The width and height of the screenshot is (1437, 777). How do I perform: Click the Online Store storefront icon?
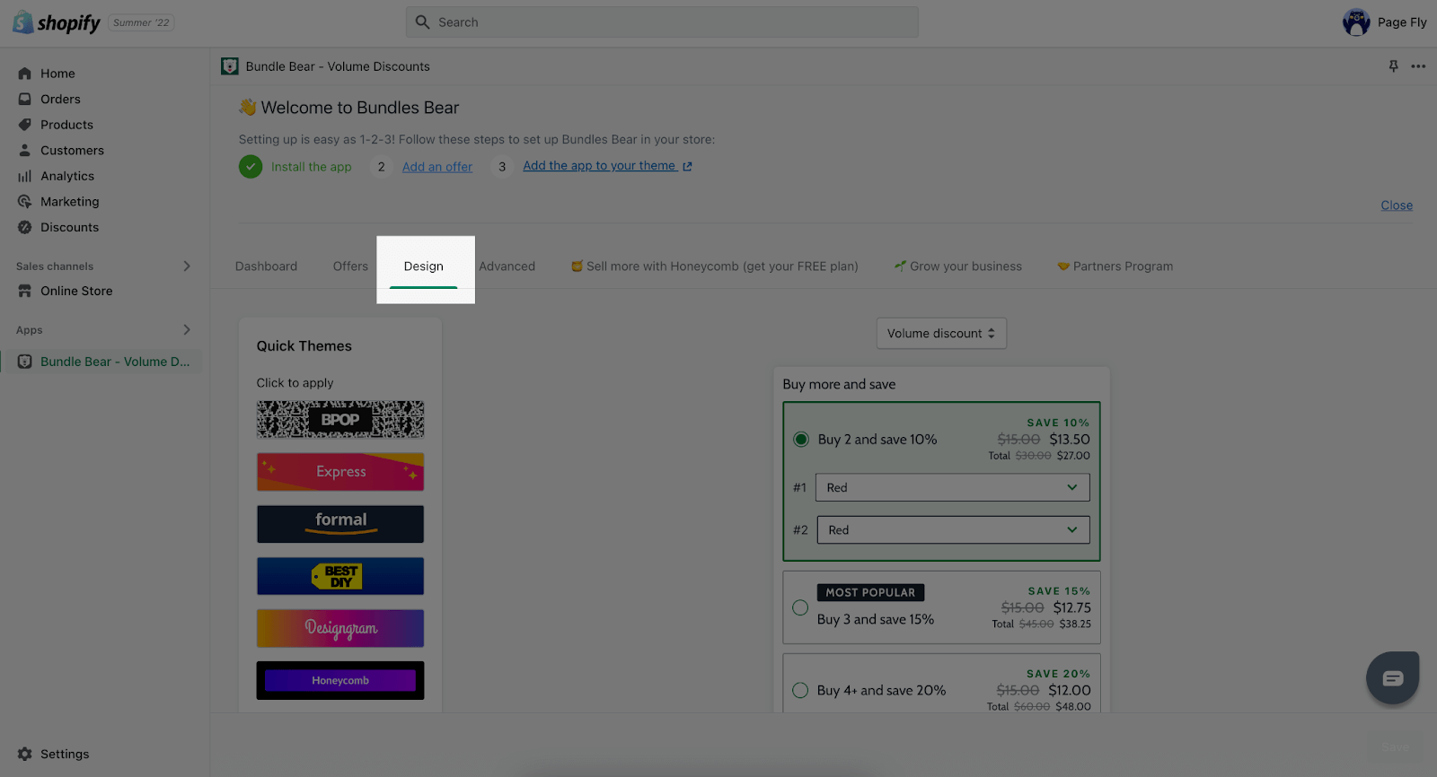[x=24, y=291]
